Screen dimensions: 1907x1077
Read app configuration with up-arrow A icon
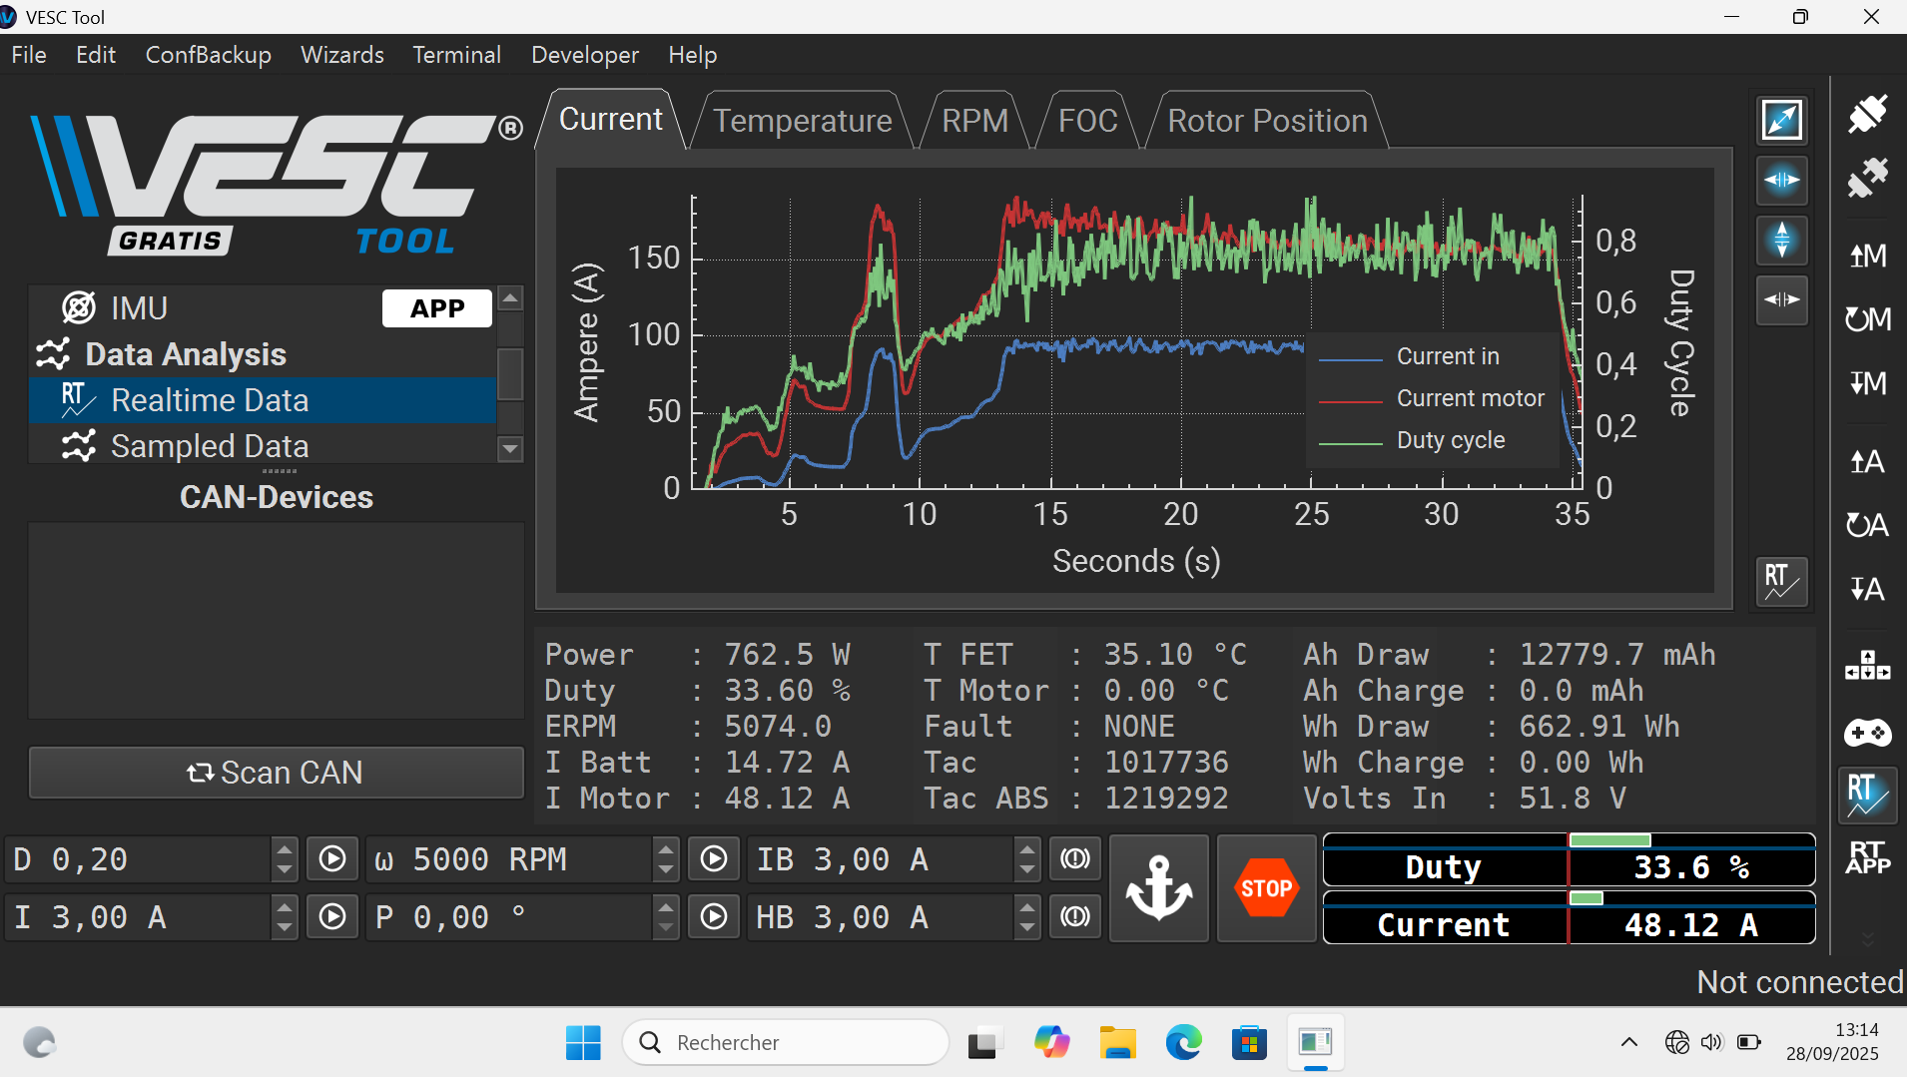1867,461
